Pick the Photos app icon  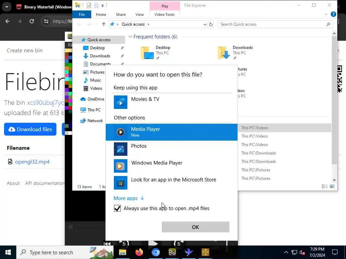121,149
